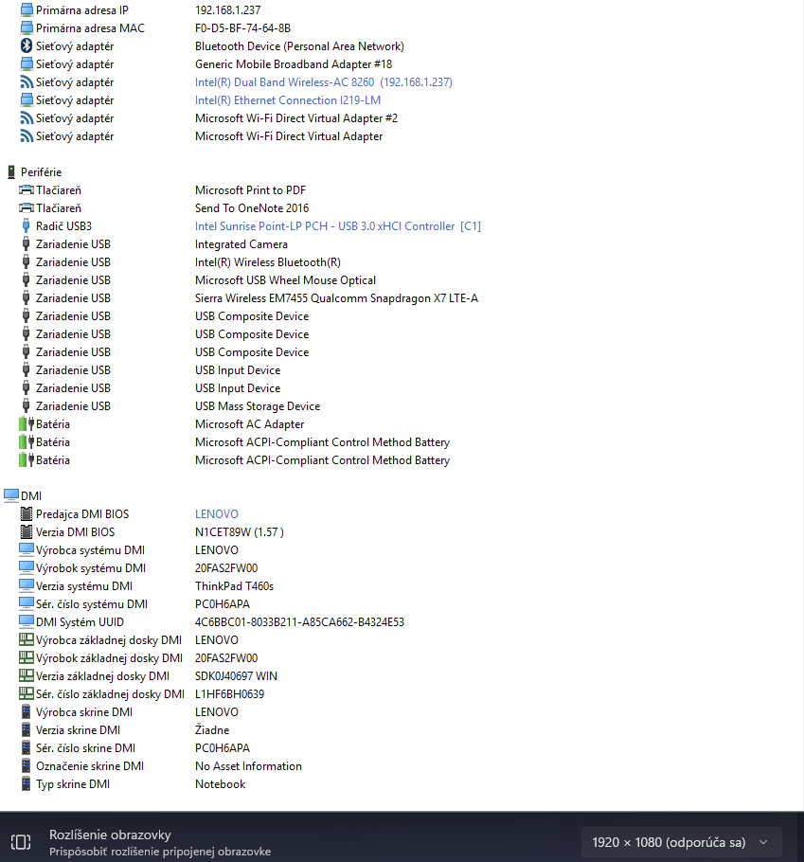Click the LENOVO link on Predajca DMI BIOS row
This screenshot has height=862, width=804.
[x=216, y=513]
